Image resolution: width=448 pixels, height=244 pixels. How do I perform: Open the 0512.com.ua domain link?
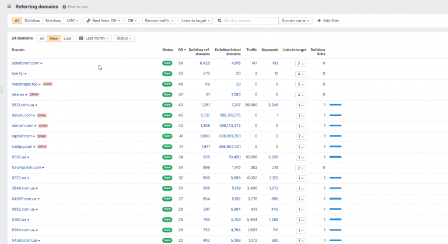click(x=23, y=105)
